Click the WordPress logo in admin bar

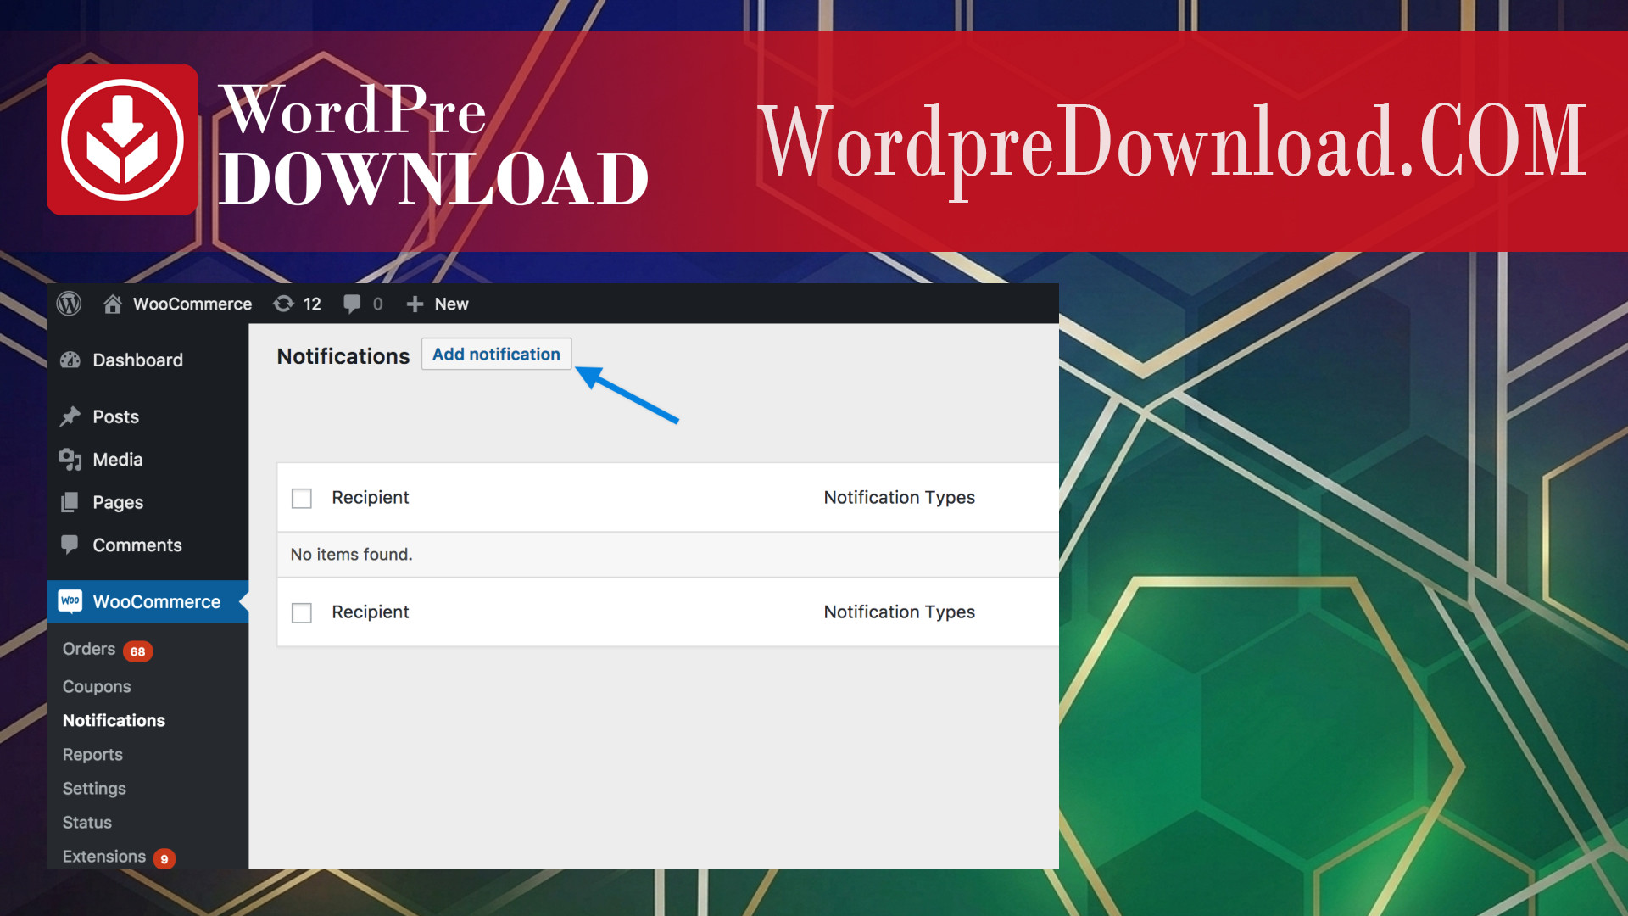(x=69, y=304)
